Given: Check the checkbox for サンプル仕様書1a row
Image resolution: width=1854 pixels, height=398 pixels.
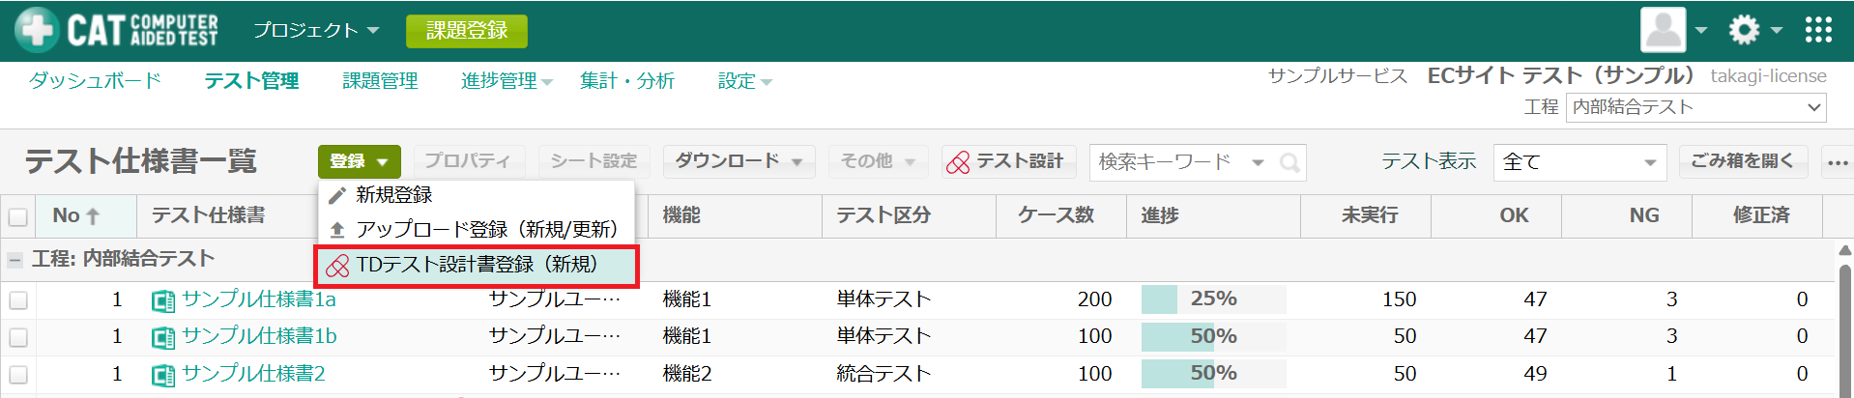Looking at the screenshot, I should coord(17,300).
